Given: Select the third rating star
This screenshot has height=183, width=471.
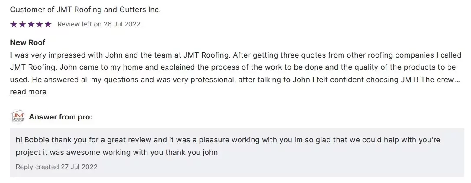Looking at the screenshot, I should click(x=31, y=24).
